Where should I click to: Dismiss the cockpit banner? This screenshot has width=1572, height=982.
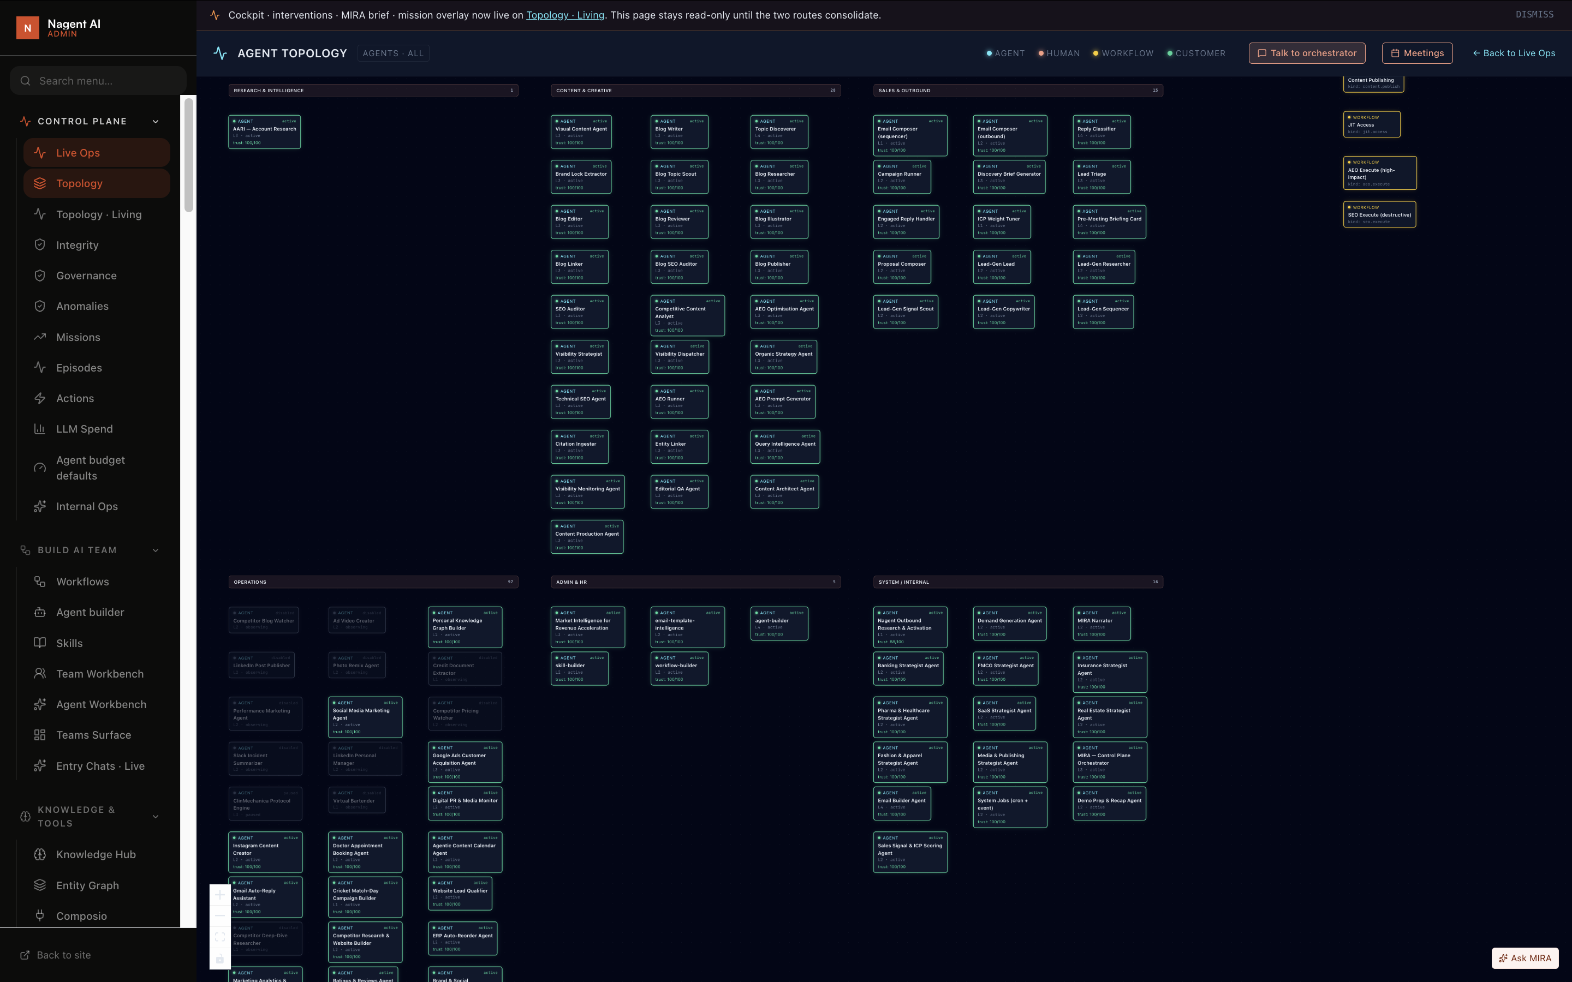tap(1534, 14)
